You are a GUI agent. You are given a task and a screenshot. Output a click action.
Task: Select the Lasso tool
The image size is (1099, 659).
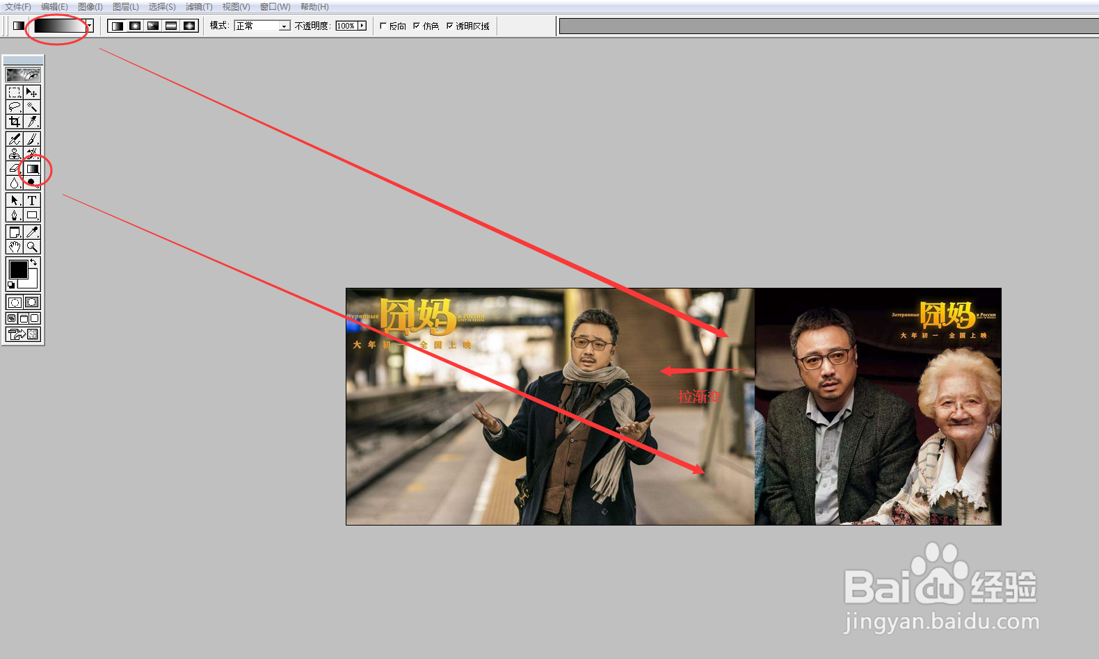coord(15,107)
